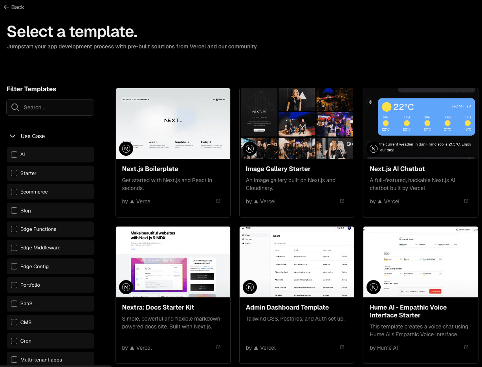Screen dimensions: 482x367
Task: Open the Admin Dashboard Template title
Action: (x=287, y=307)
